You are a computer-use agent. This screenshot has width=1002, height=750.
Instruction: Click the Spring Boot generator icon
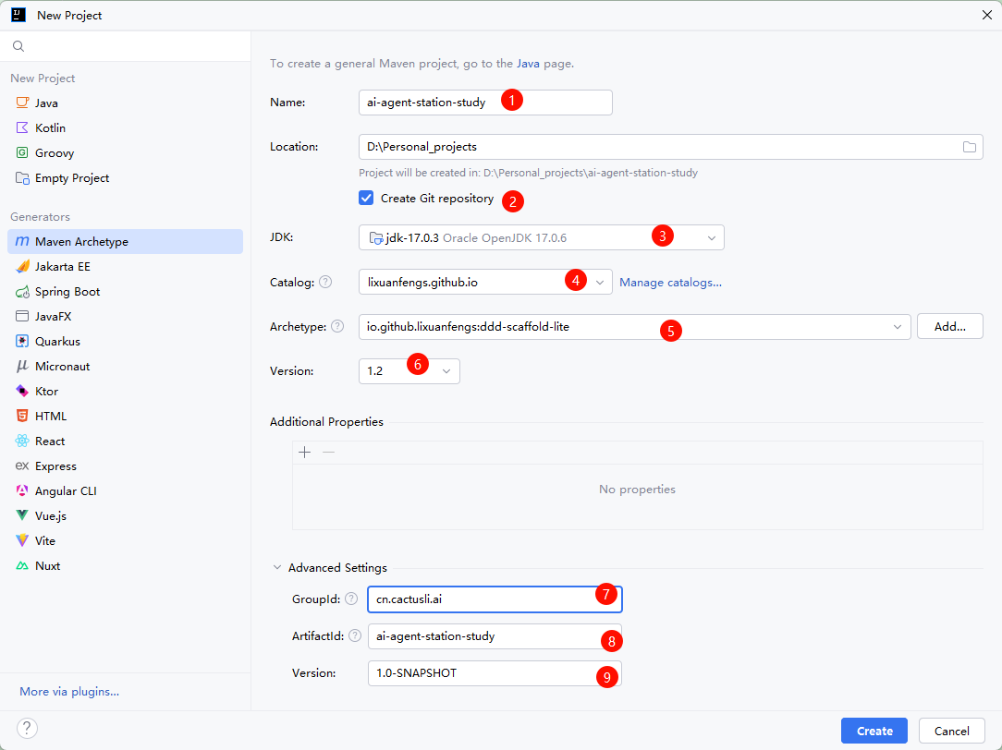coord(22,292)
